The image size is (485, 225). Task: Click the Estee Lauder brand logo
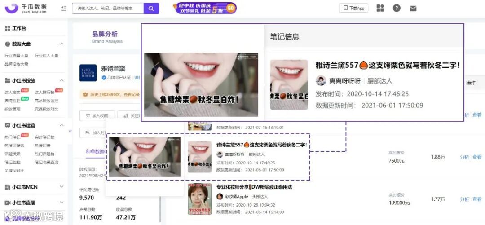click(x=88, y=73)
